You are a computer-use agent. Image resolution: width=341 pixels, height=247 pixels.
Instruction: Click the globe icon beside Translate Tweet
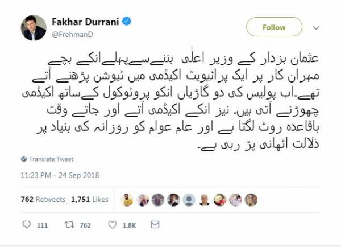tap(24, 159)
